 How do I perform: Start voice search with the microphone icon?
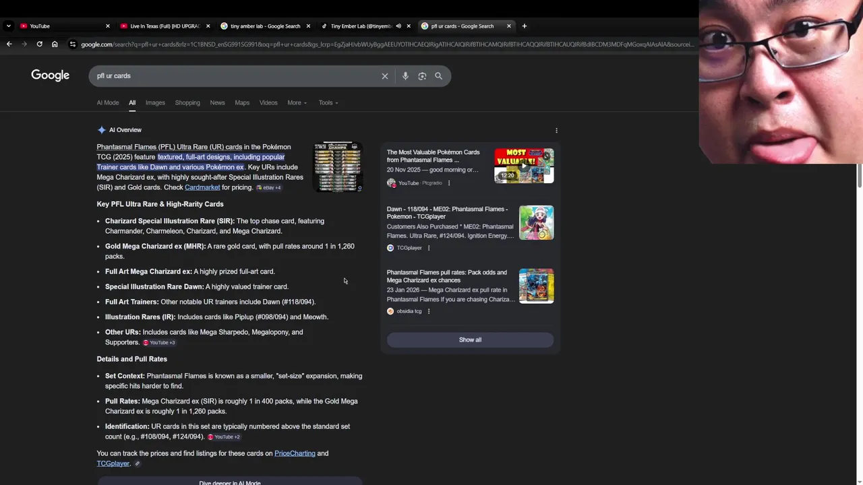pos(405,76)
